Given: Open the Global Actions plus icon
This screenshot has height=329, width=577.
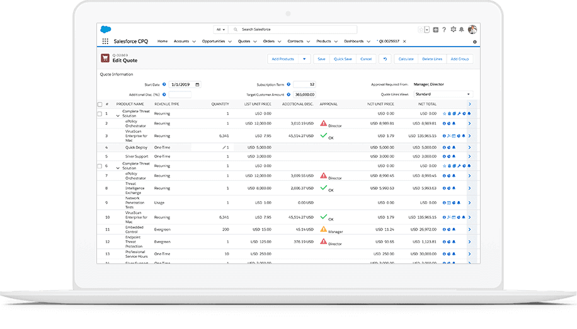Looking at the screenshot, I should 436,30.
